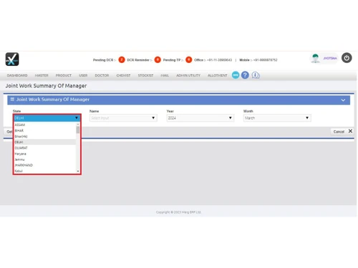Screen dimensions: 358x268
Task: Open the STOCKIST menu
Action: tap(145, 75)
